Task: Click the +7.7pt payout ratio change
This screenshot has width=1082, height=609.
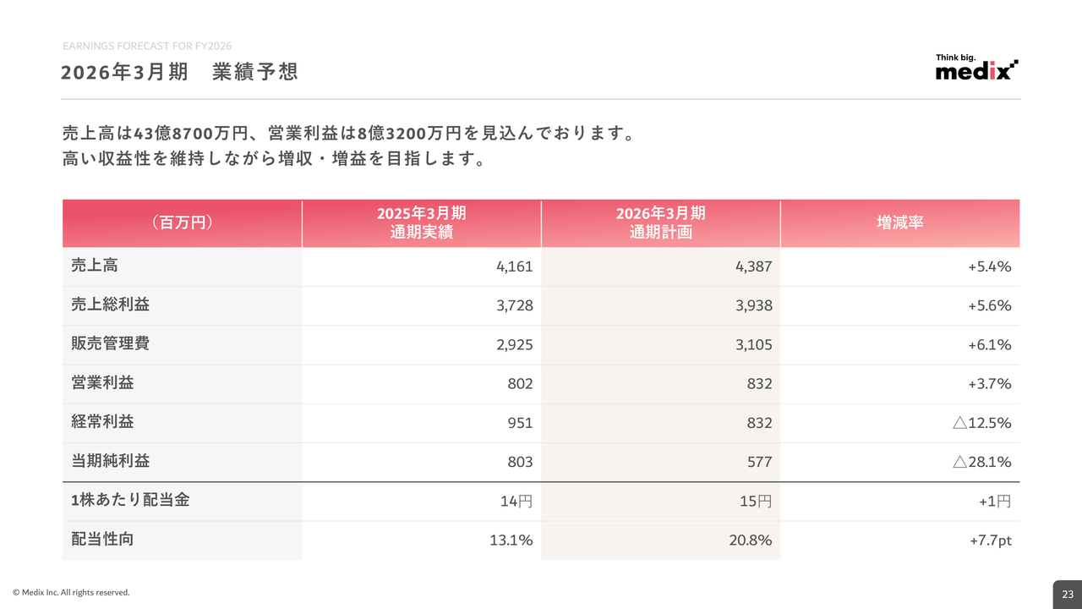Action: [990, 540]
